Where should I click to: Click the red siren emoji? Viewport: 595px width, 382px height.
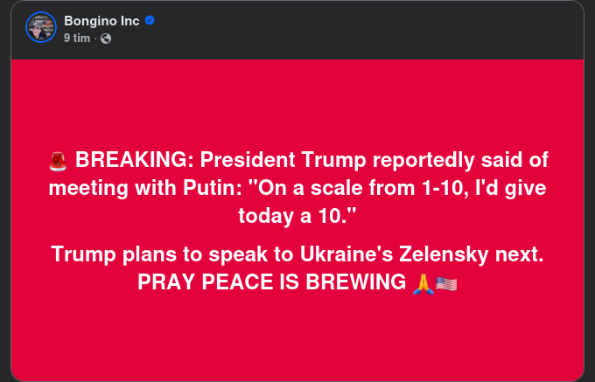coord(58,160)
